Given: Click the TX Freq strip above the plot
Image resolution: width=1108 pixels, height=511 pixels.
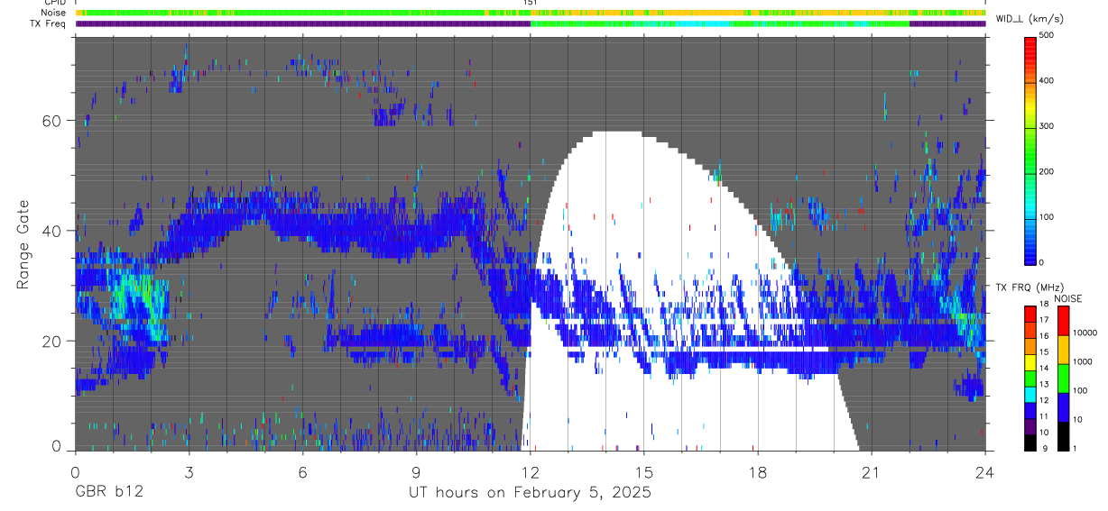Looking at the screenshot, I should click(x=531, y=24).
